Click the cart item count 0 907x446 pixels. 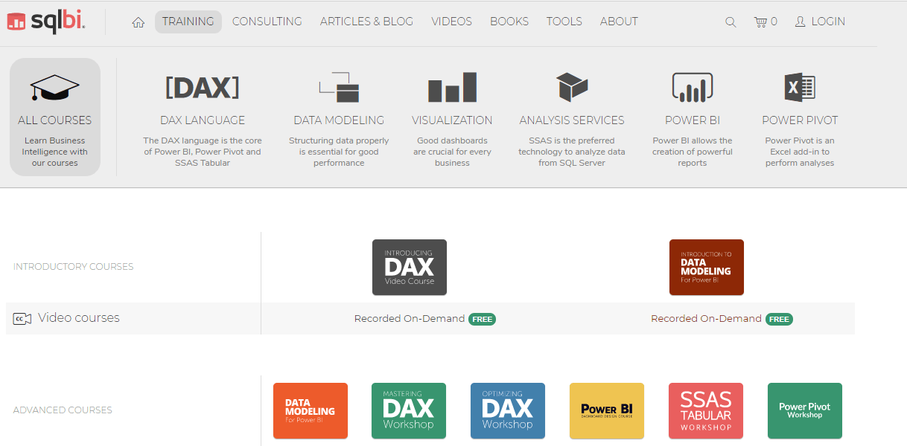pos(774,22)
